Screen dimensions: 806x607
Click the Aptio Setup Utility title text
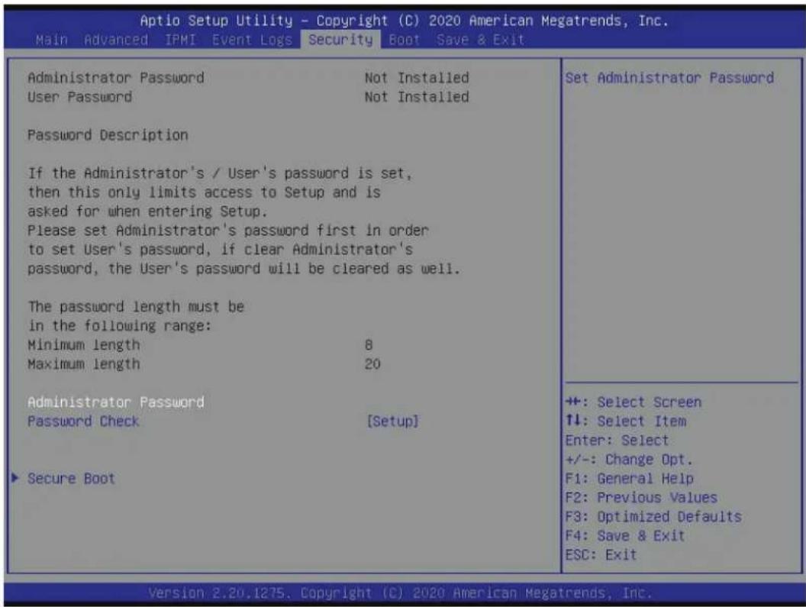[x=216, y=21]
